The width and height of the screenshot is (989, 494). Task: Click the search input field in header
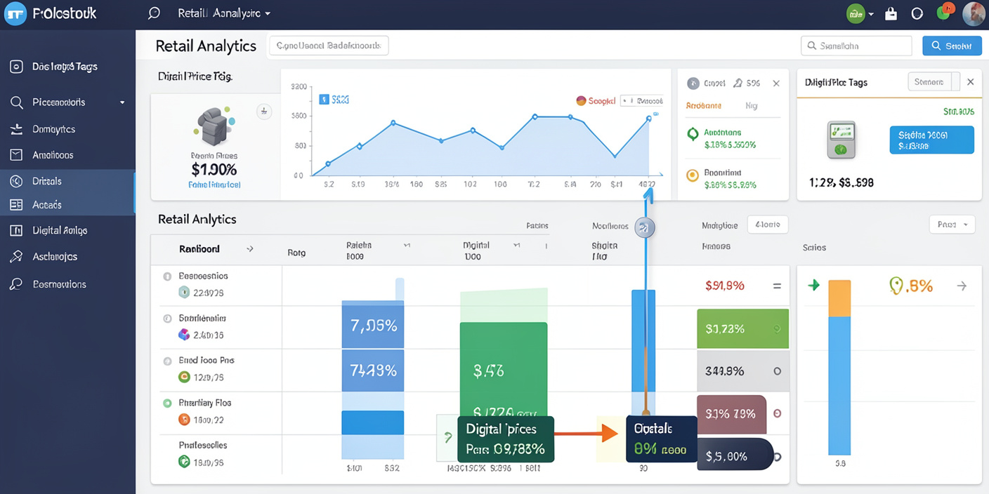[x=856, y=46]
